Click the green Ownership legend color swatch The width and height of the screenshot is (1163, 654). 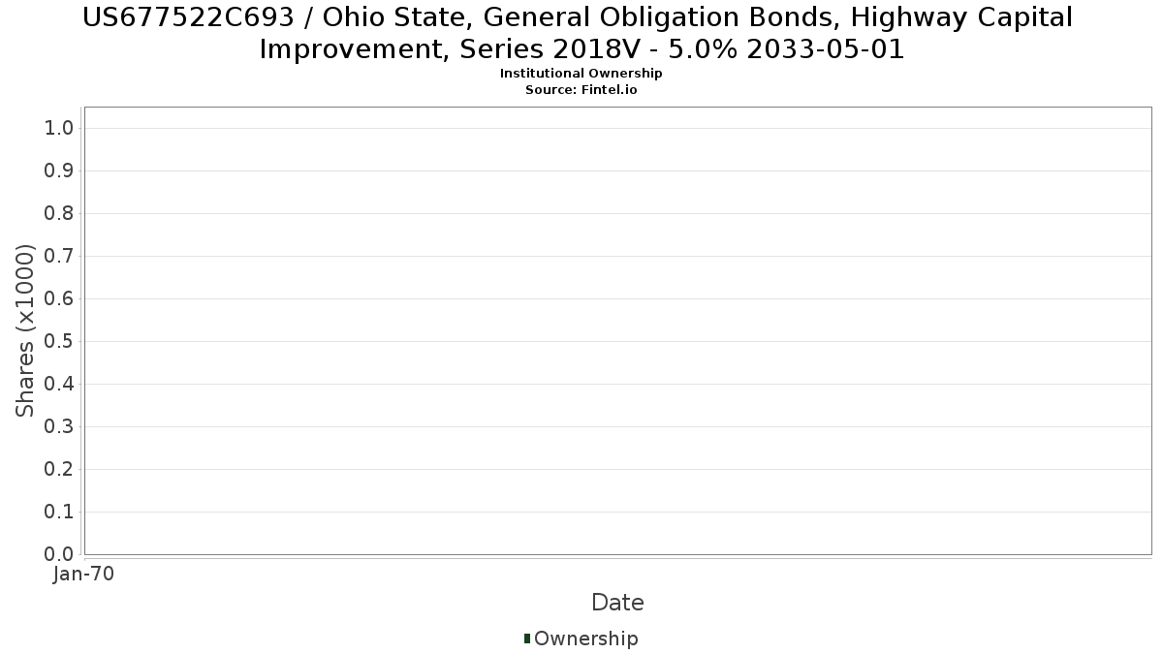point(527,638)
